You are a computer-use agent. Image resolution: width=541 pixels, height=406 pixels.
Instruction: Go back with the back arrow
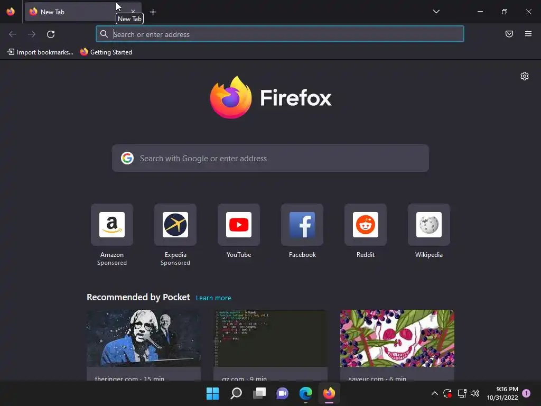click(13, 34)
